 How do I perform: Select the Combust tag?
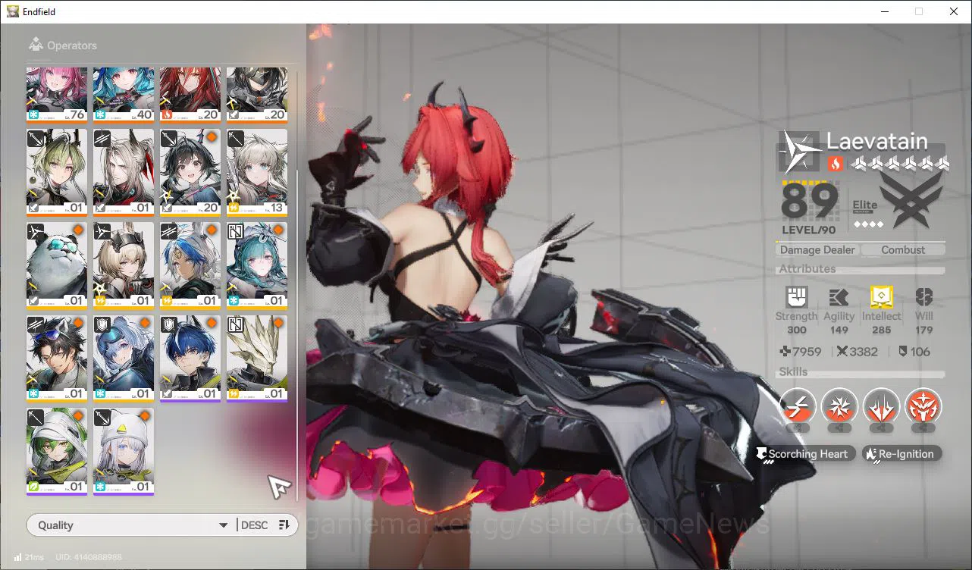coord(903,249)
